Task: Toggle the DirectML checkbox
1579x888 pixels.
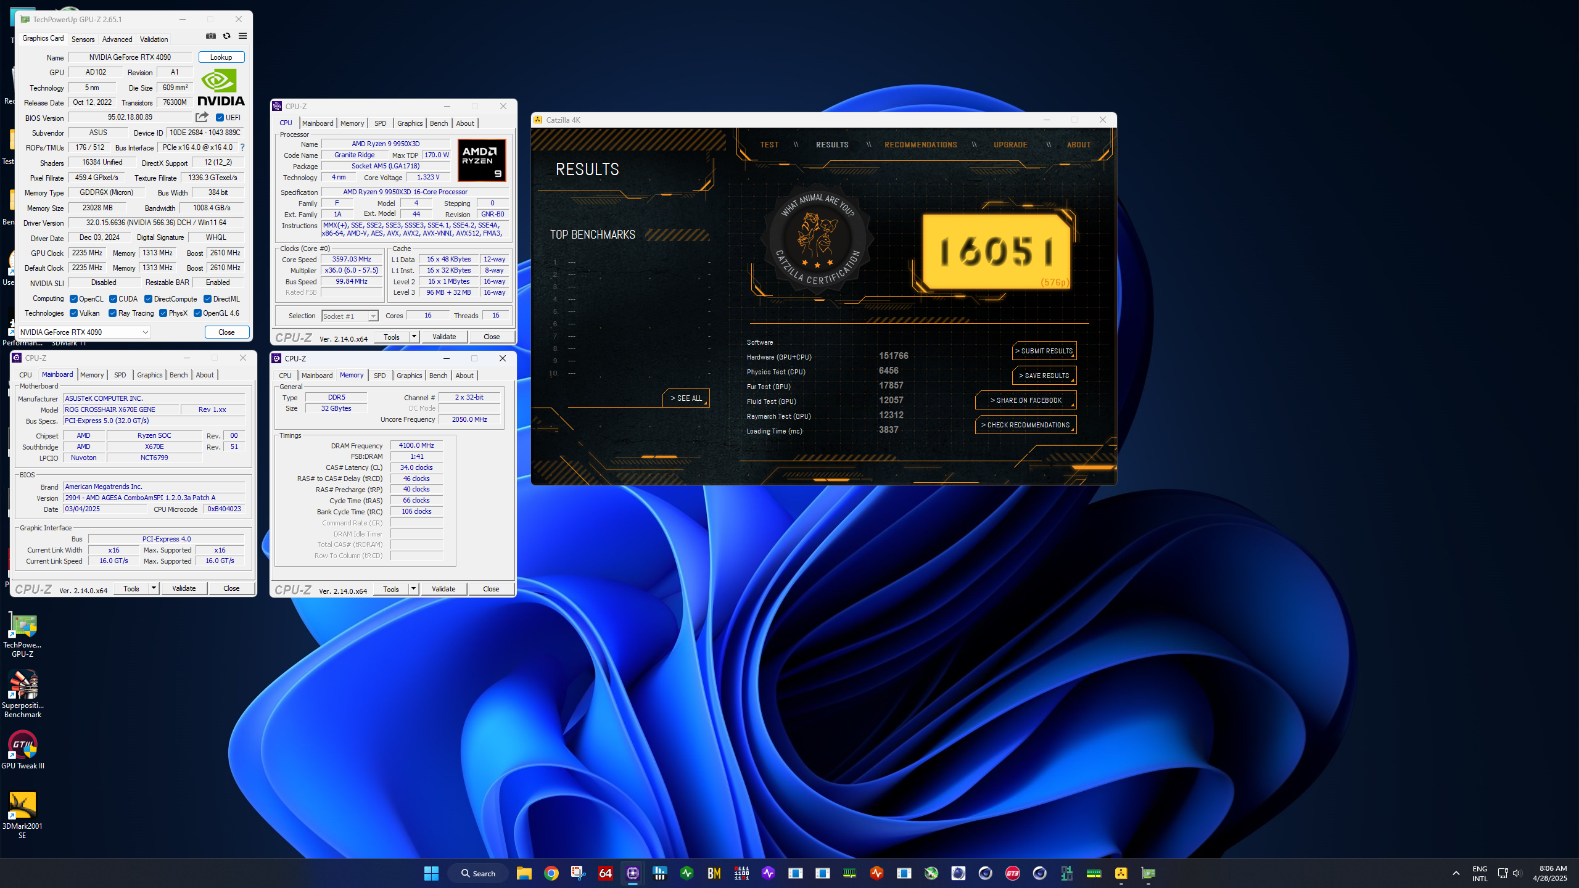Action: pos(208,299)
